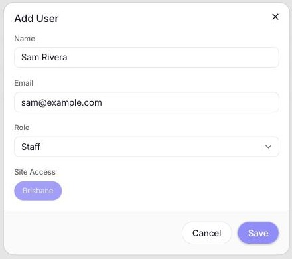
Task: Click the Add User dialog title
Action: pos(36,18)
